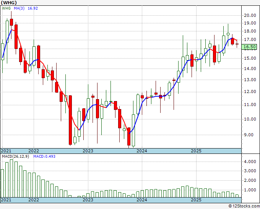Click the 17.00 price axis label

250,39
